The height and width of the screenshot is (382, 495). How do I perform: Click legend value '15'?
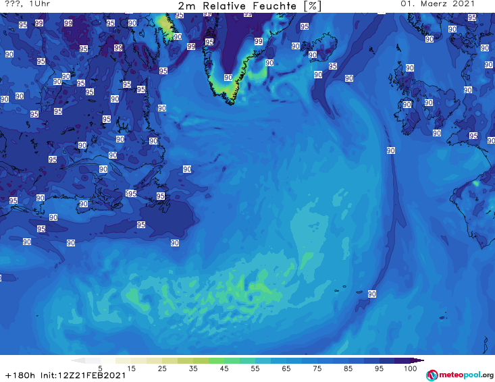coord(131,369)
